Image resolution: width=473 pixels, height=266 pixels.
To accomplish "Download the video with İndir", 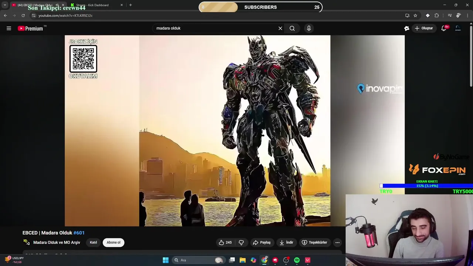I will (286, 242).
